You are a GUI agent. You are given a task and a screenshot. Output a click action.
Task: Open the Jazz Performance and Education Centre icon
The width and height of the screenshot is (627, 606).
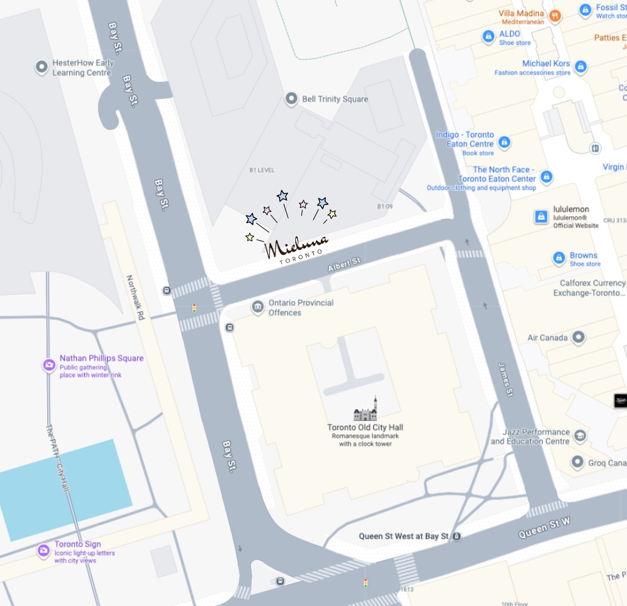tap(580, 435)
